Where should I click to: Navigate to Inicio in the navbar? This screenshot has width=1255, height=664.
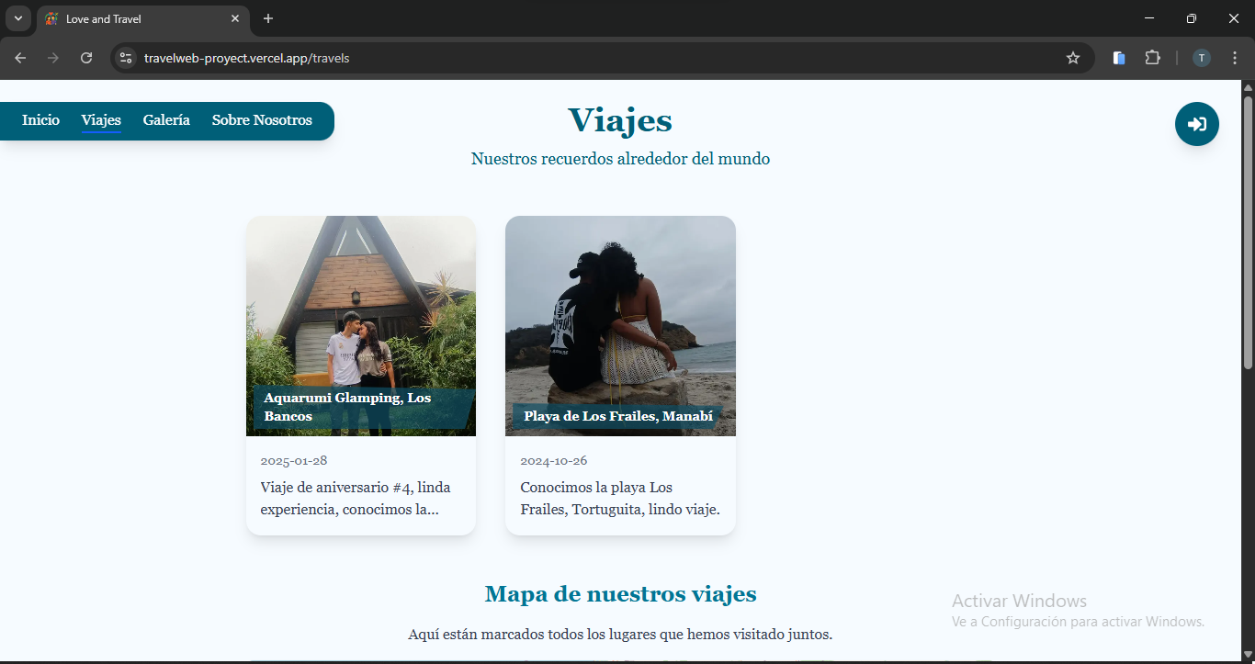40,120
